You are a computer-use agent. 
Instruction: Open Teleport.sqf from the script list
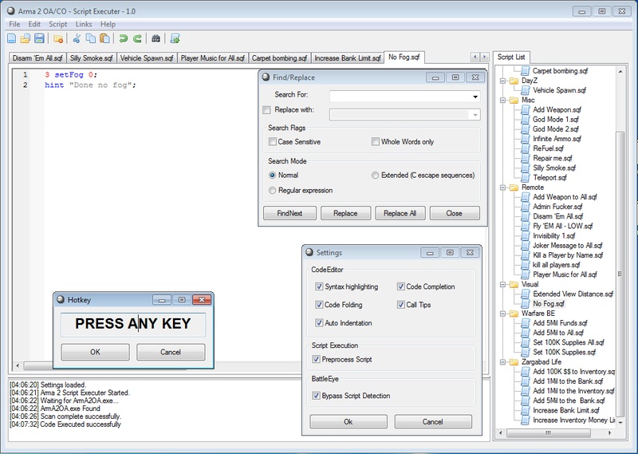(x=549, y=178)
